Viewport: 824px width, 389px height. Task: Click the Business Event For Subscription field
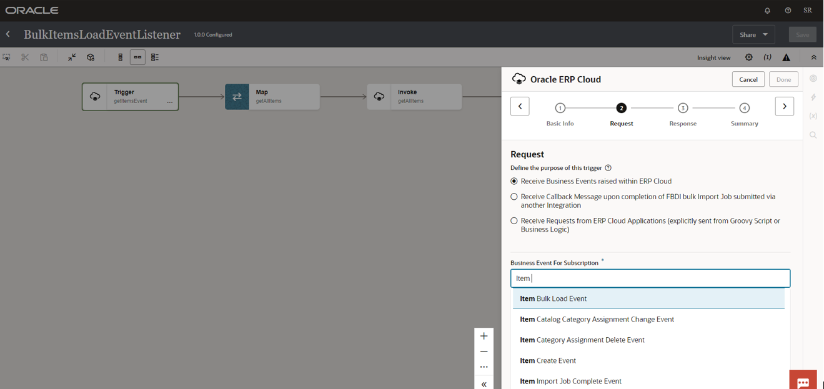click(650, 278)
